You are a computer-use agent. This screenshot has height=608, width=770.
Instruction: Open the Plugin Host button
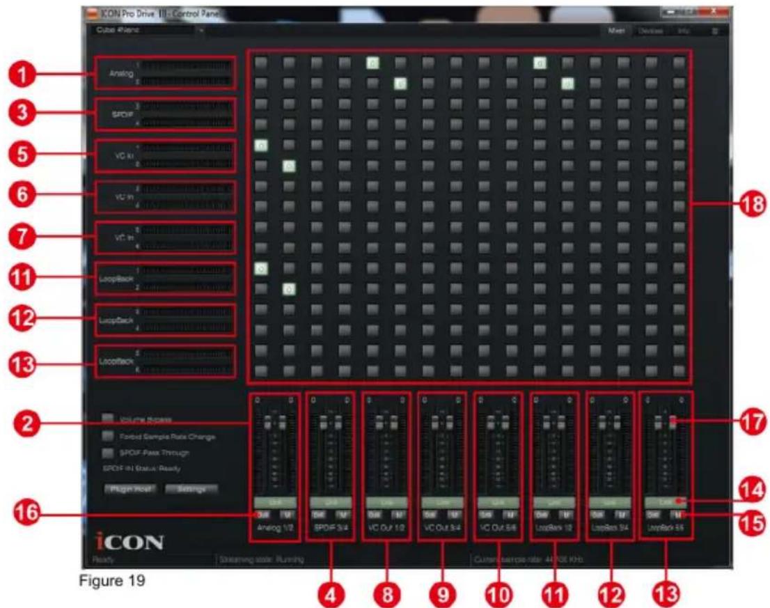(x=130, y=489)
